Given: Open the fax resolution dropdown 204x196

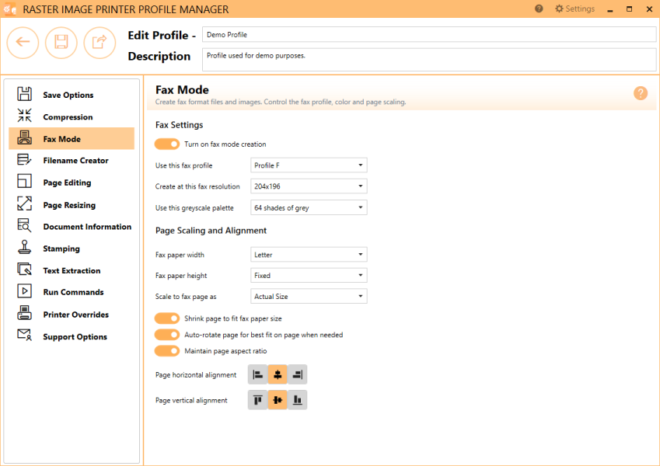Looking at the screenshot, I should click(x=309, y=186).
